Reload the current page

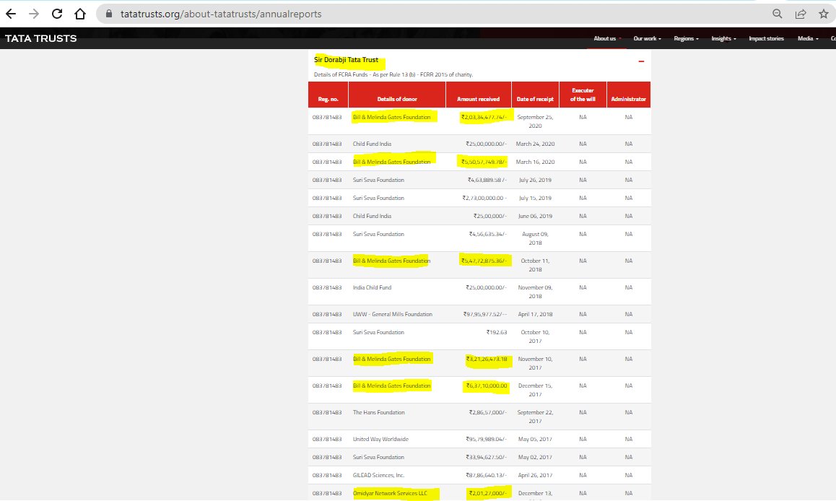[x=57, y=14]
